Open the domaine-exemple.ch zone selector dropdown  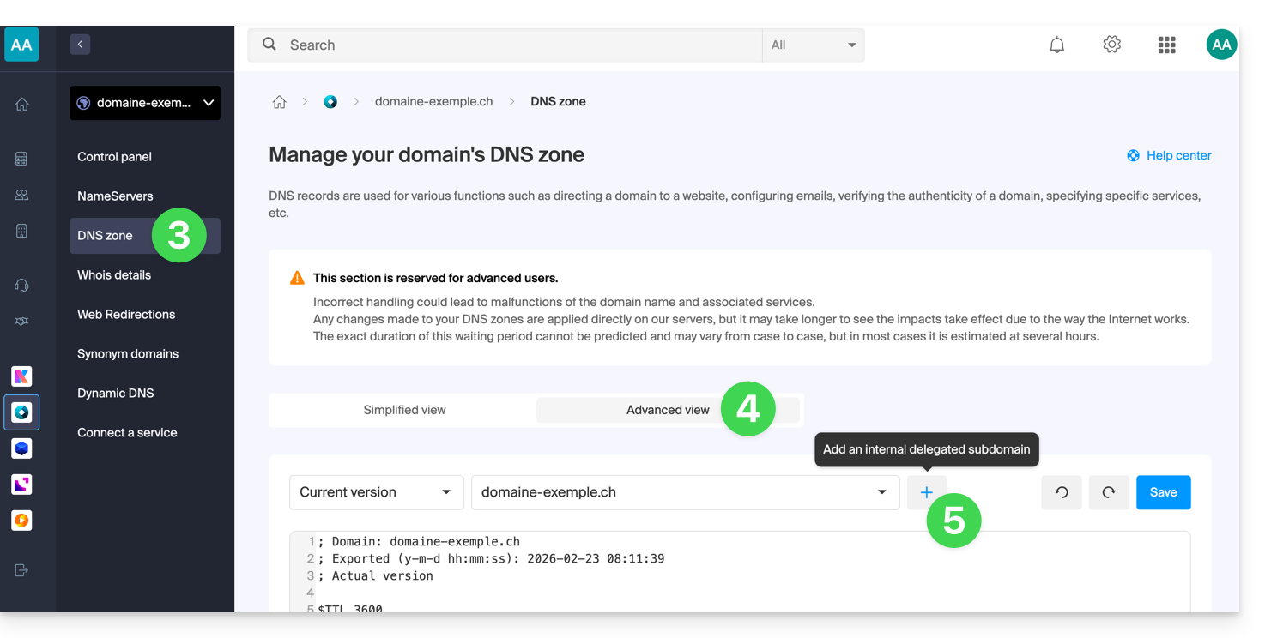pos(684,492)
